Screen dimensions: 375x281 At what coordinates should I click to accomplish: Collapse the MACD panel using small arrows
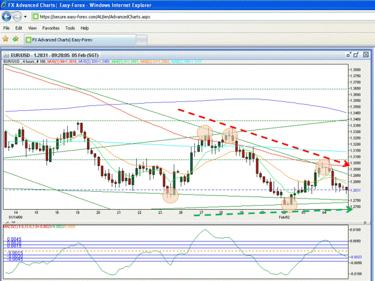(x=11, y=222)
